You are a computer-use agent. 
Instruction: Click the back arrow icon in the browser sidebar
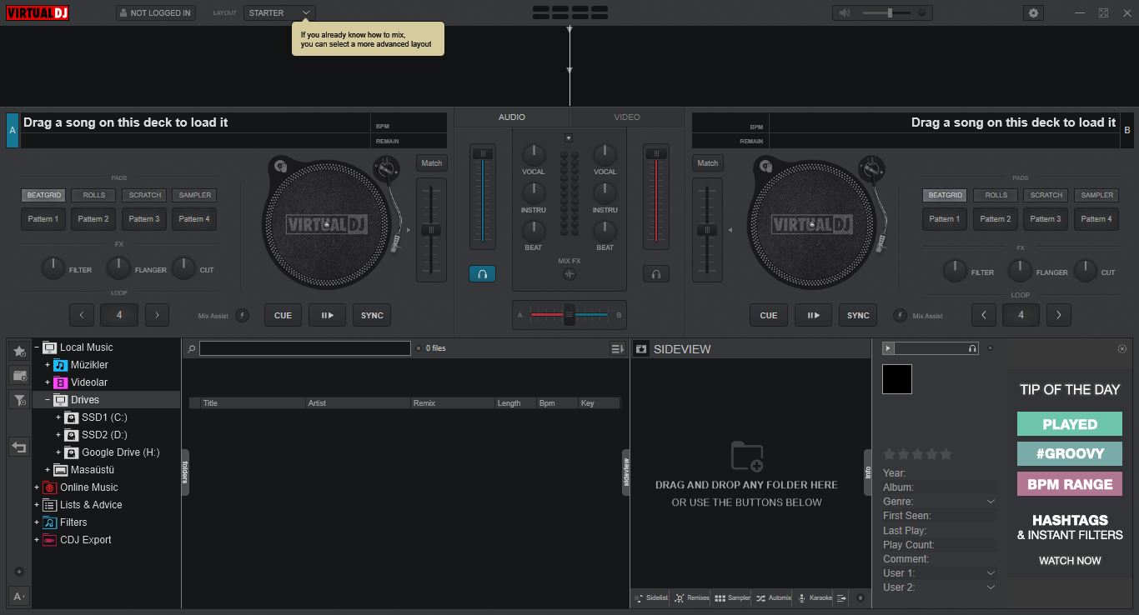(x=19, y=447)
